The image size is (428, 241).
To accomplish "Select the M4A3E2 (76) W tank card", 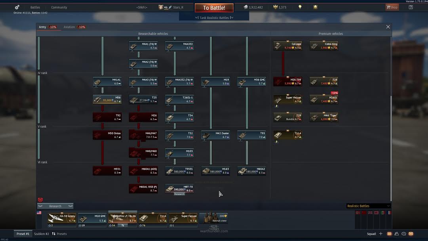I will (x=179, y=81).
